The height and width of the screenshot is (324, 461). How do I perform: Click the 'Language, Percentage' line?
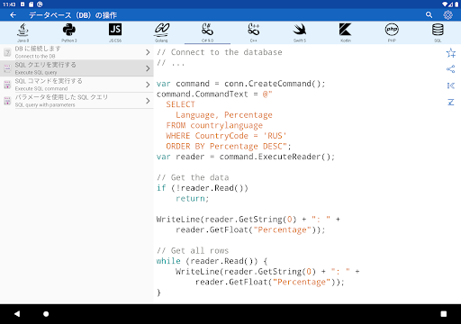pyautogui.click(x=224, y=115)
